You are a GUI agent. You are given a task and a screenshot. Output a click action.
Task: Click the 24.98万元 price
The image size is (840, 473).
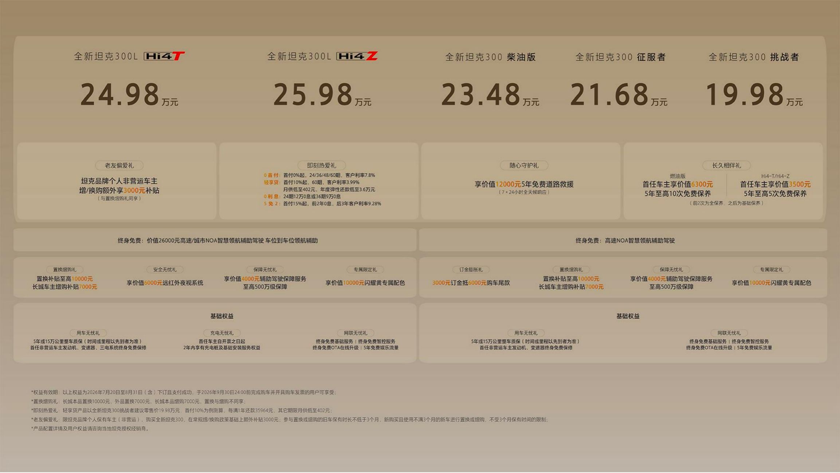[129, 95]
